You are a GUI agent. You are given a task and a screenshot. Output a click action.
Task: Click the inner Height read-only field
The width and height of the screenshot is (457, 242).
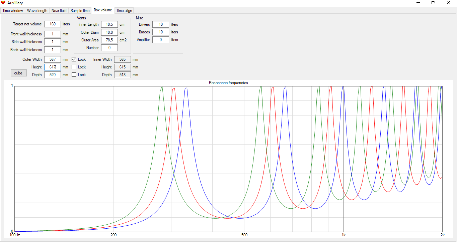pyautogui.click(x=123, y=67)
